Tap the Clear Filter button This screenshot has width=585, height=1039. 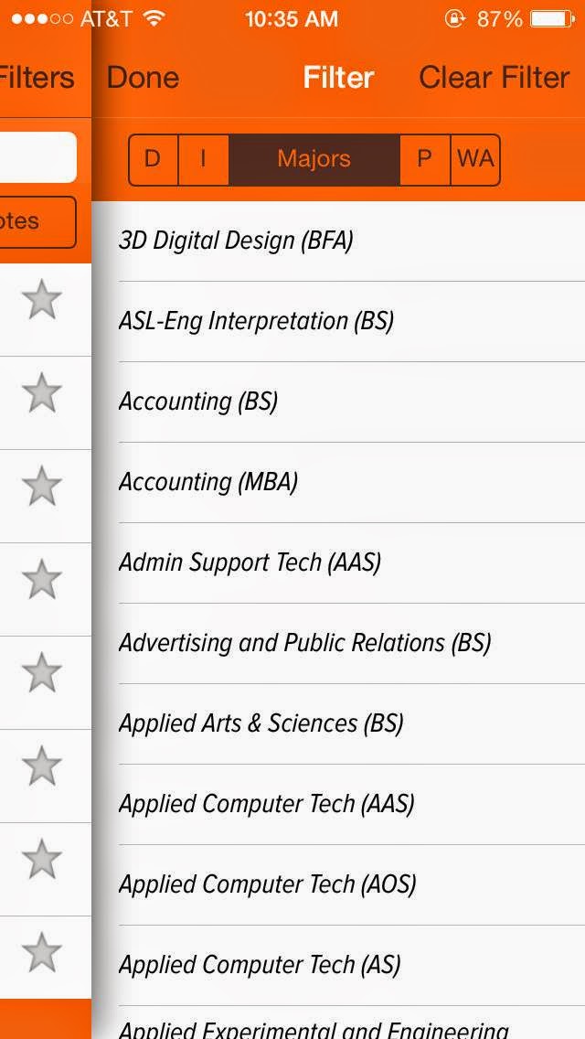pyautogui.click(x=495, y=78)
